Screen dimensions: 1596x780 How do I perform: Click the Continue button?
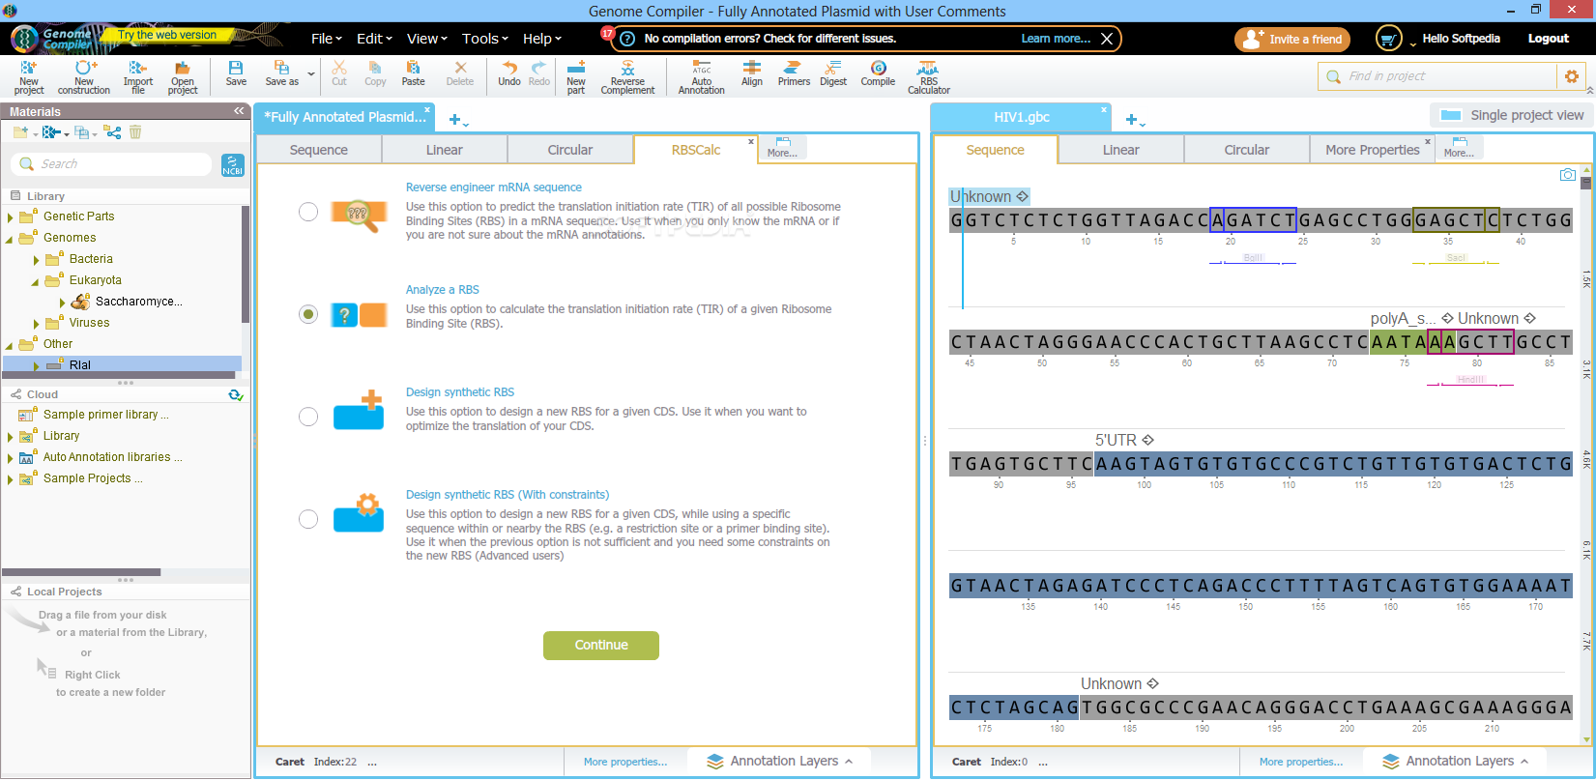point(601,645)
